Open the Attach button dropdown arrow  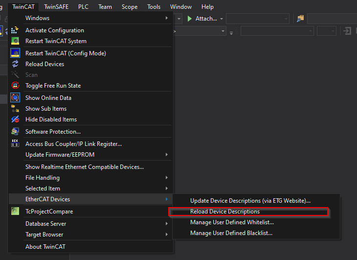click(x=222, y=19)
